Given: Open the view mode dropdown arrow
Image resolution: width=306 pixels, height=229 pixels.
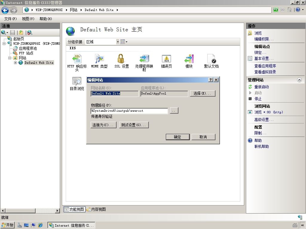Looking at the screenshot, I should point(126,42).
